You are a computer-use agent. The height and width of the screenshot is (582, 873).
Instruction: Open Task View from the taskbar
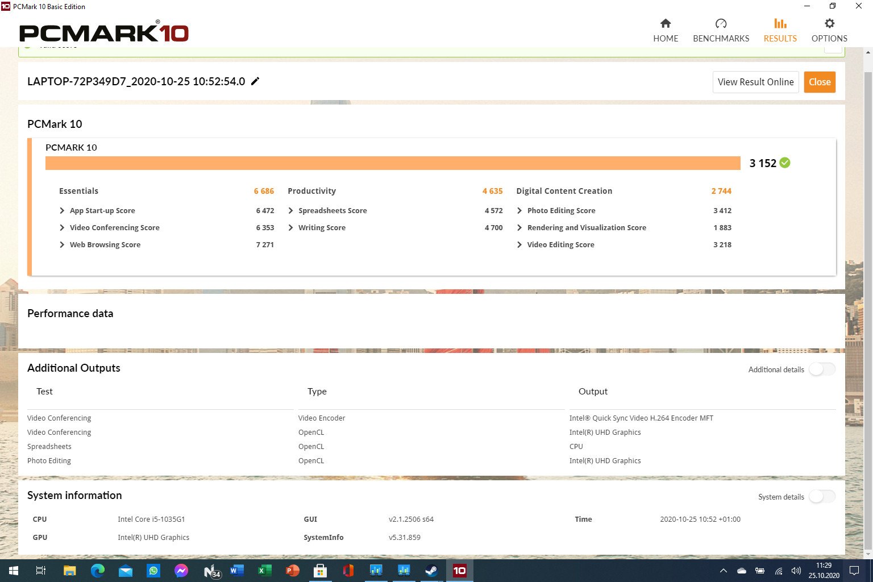(41, 571)
